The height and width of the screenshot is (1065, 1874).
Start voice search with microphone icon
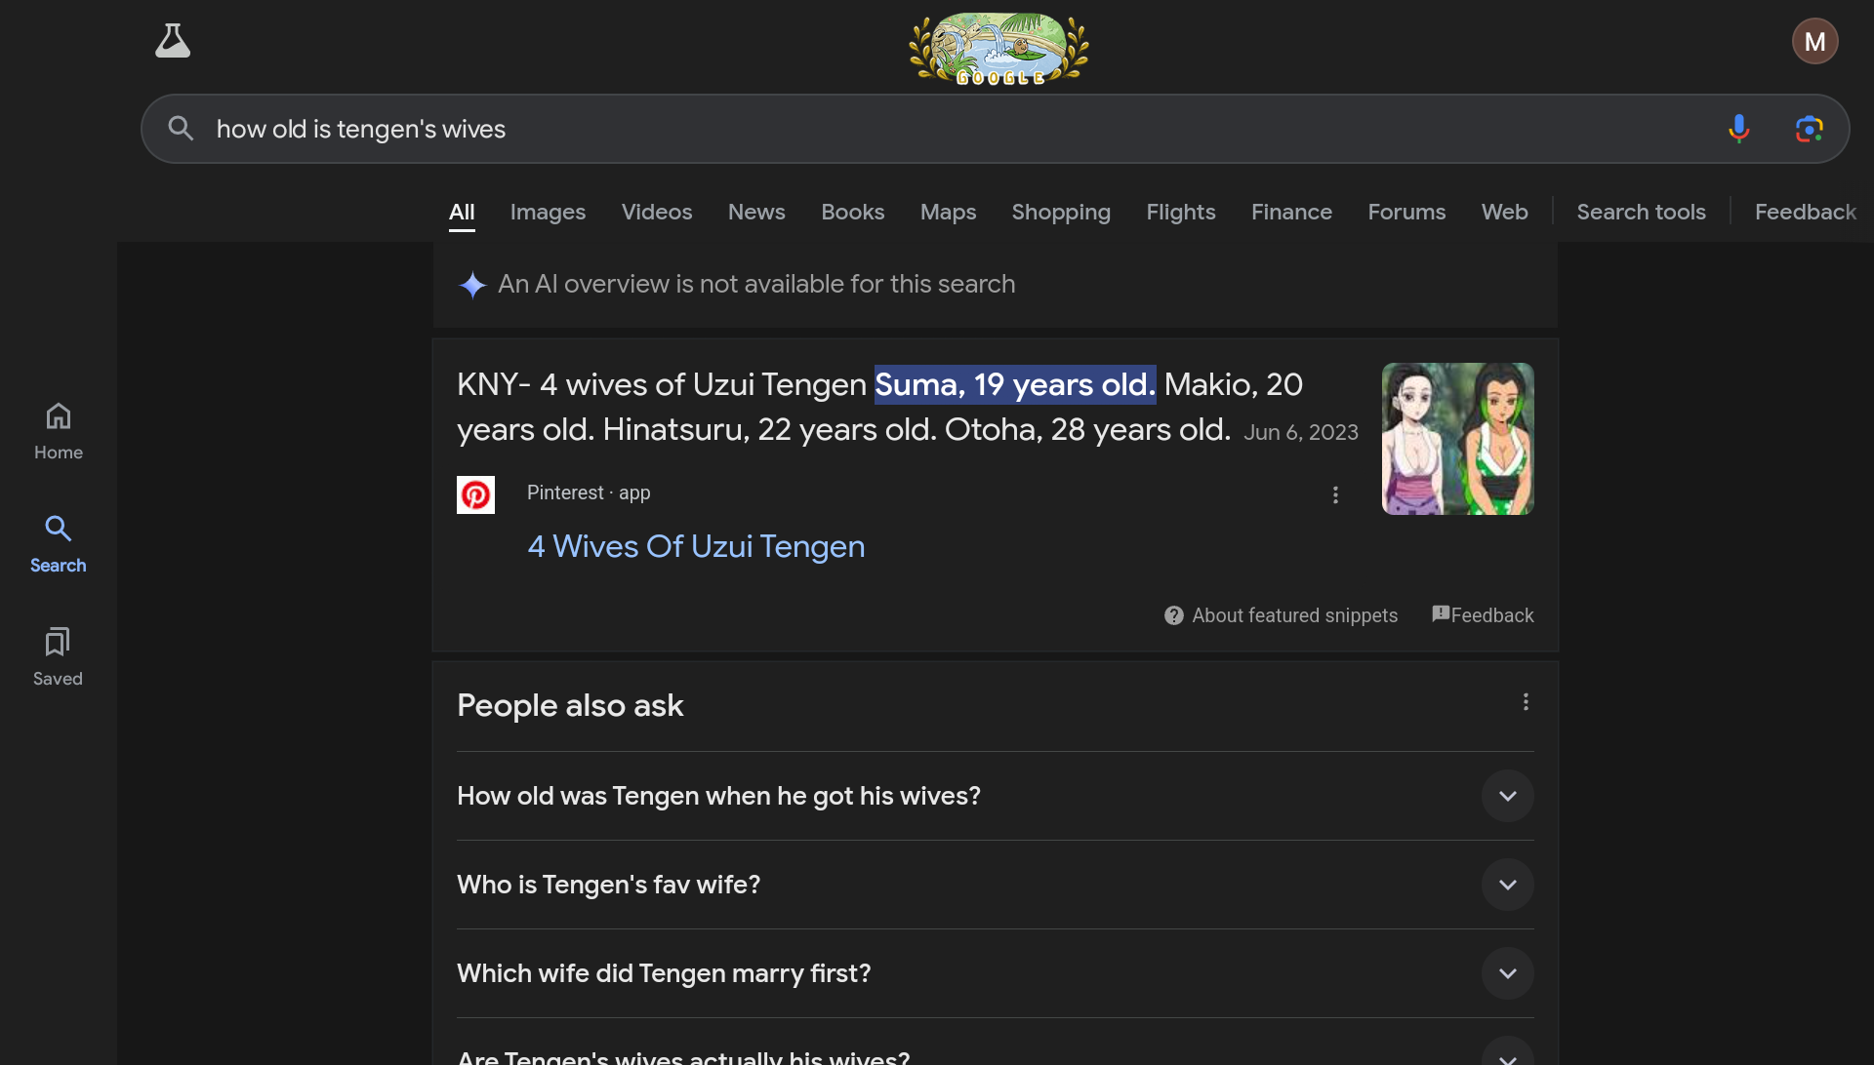point(1738,129)
